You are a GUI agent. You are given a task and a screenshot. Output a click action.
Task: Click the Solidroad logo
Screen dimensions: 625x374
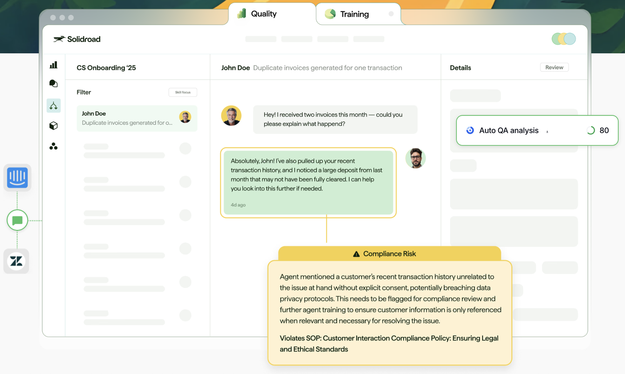(77, 39)
